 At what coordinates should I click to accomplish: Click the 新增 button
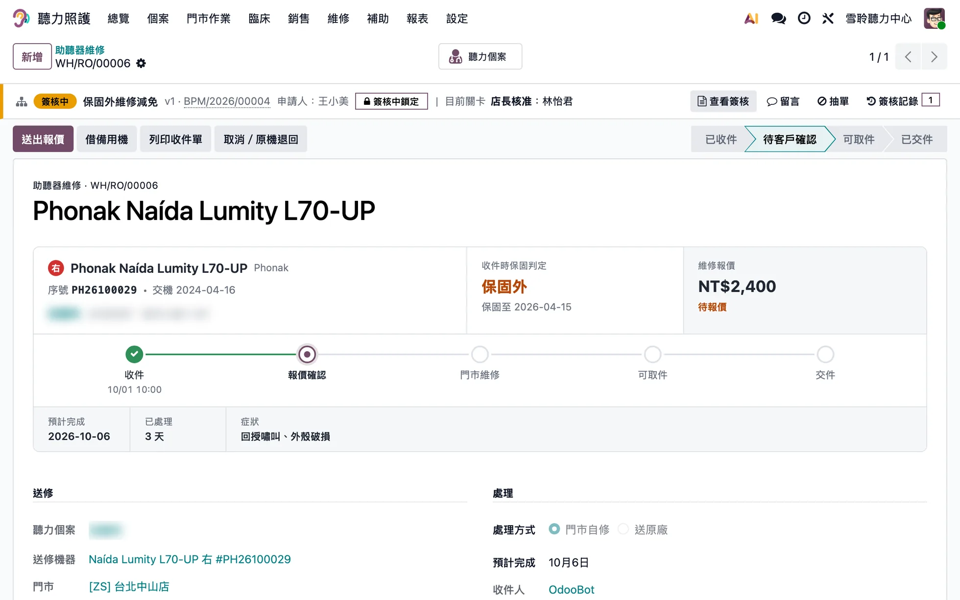32,57
